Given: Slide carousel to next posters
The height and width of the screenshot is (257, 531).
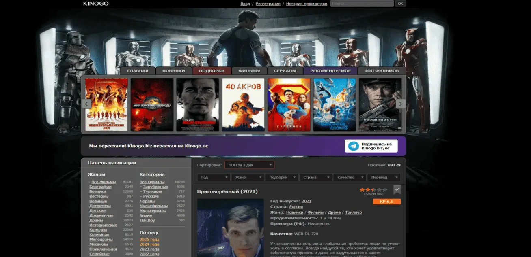Looking at the screenshot, I should (400, 104).
